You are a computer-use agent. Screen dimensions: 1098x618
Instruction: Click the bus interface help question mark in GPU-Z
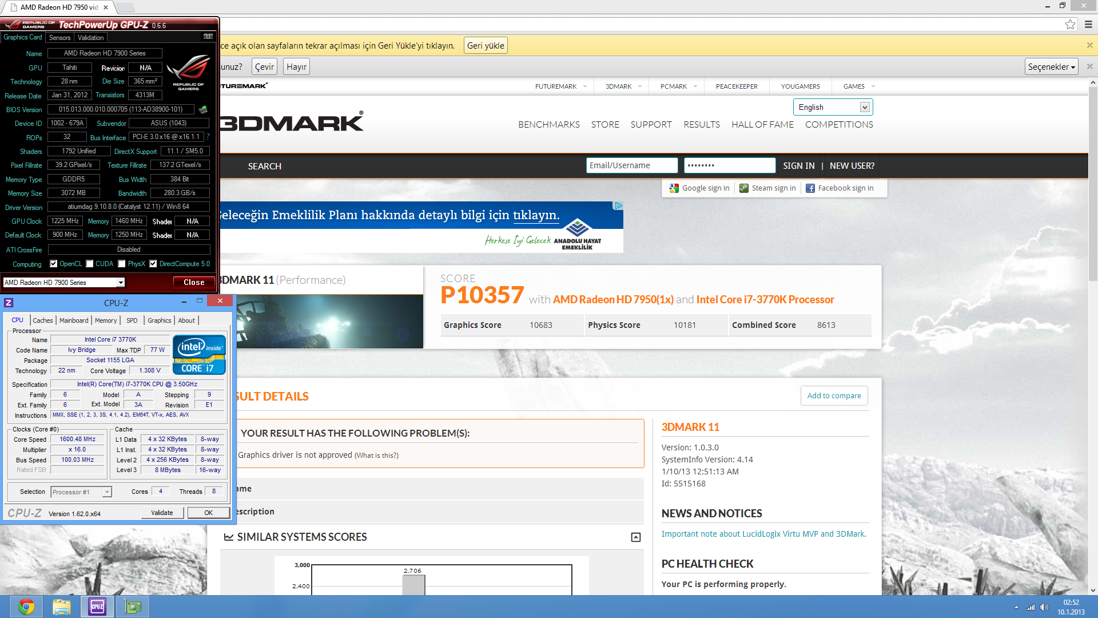pos(207,137)
